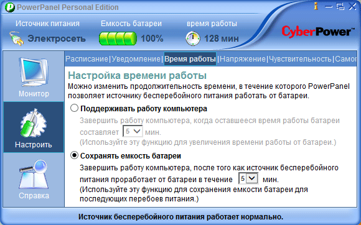
Task: Switch to the Расписание tab
Action: [x=87, y=59]
